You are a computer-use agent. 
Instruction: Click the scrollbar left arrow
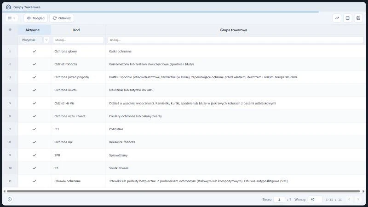pos(4,191)
